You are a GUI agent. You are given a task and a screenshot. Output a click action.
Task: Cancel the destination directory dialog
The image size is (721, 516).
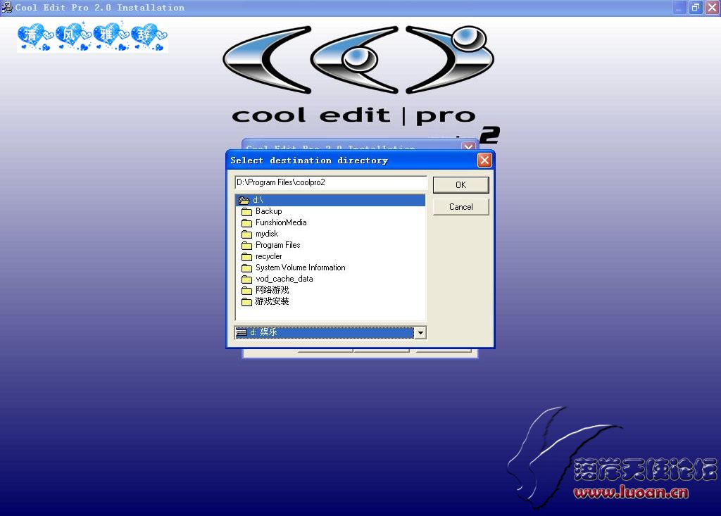[x=460, y=207]
